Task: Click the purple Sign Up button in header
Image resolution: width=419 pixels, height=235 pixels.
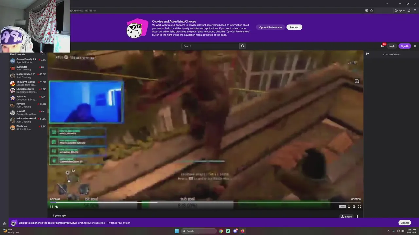Action: click(405, 46)
